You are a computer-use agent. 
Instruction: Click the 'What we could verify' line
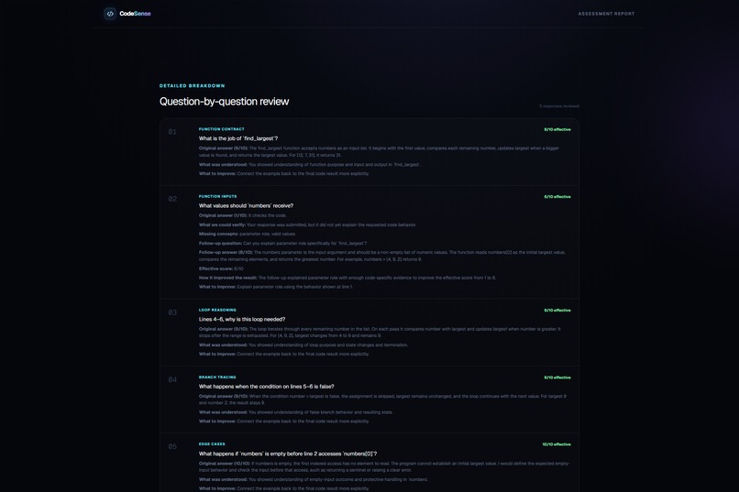click(x=307, y=225)
